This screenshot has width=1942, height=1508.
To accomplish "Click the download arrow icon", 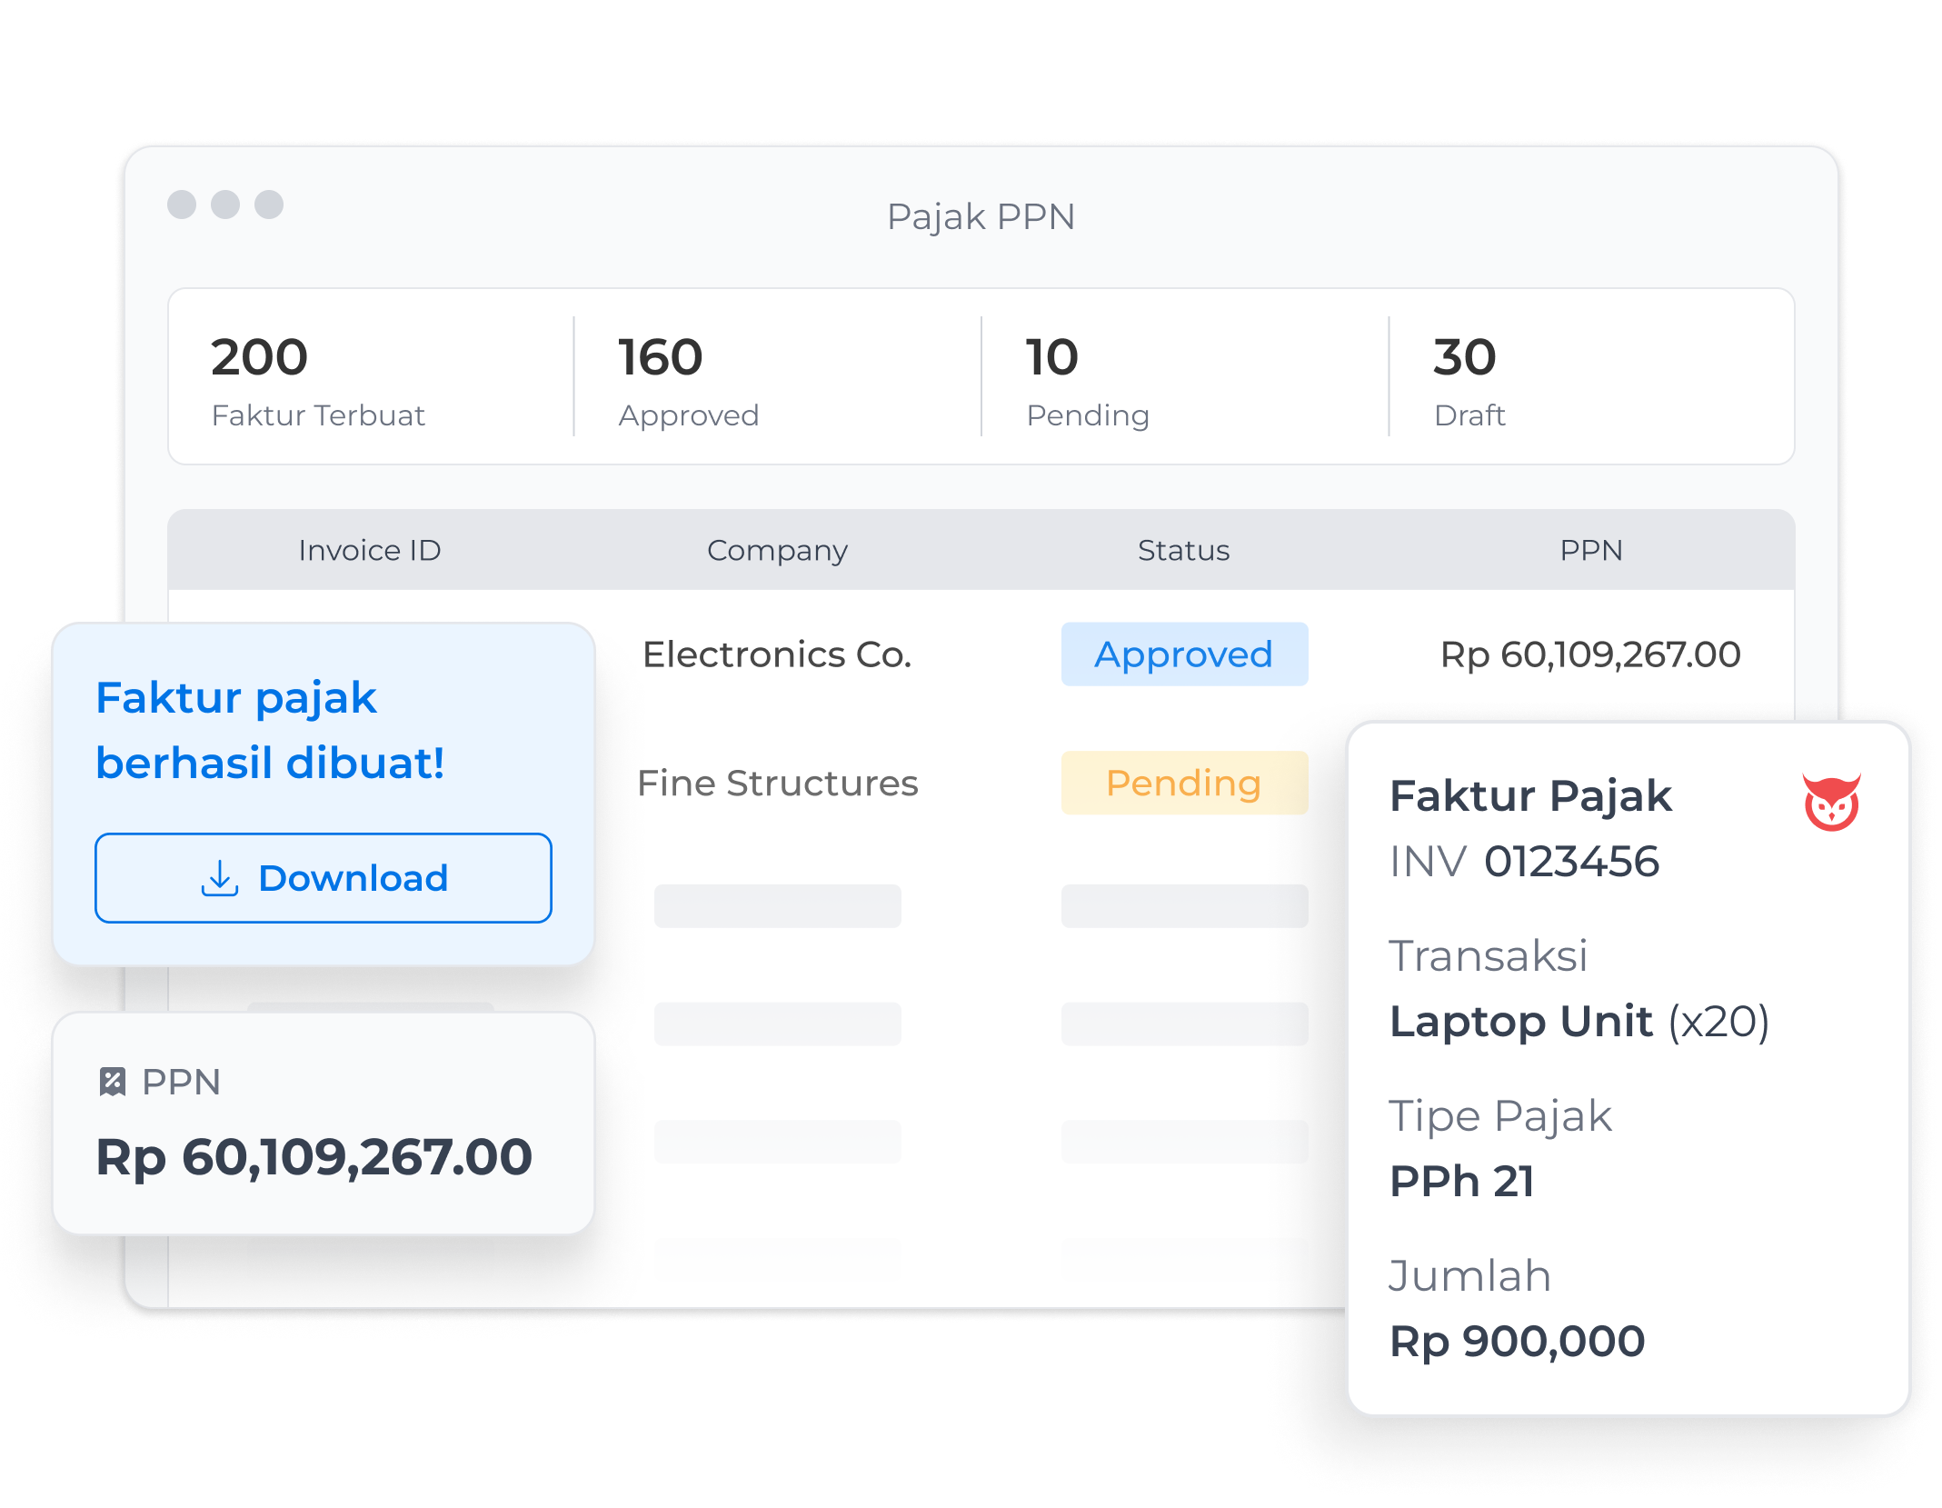I will 219,879.
